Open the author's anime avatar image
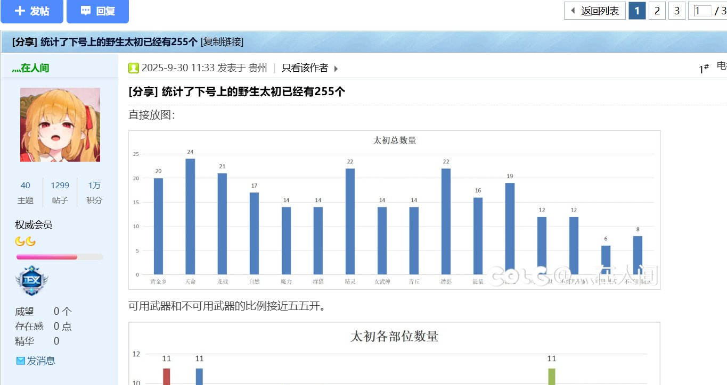 point(60,124)
